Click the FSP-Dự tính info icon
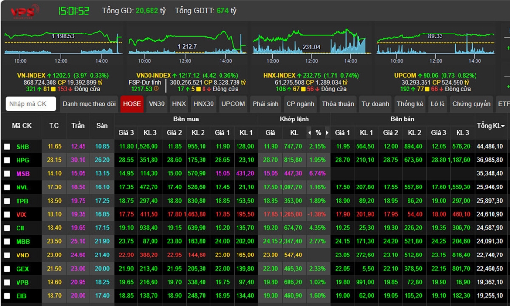 [156, 89]
